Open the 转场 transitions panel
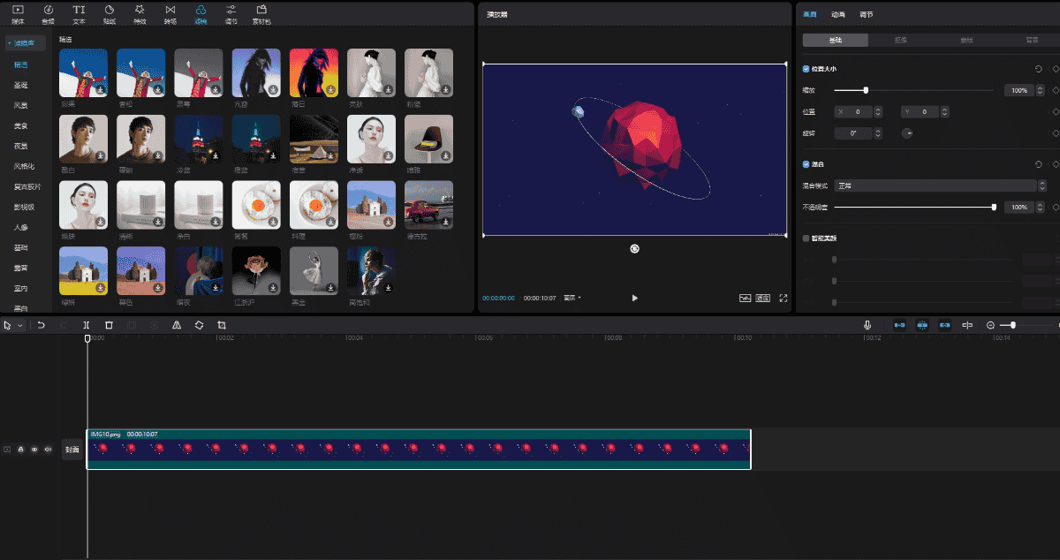 170,13
